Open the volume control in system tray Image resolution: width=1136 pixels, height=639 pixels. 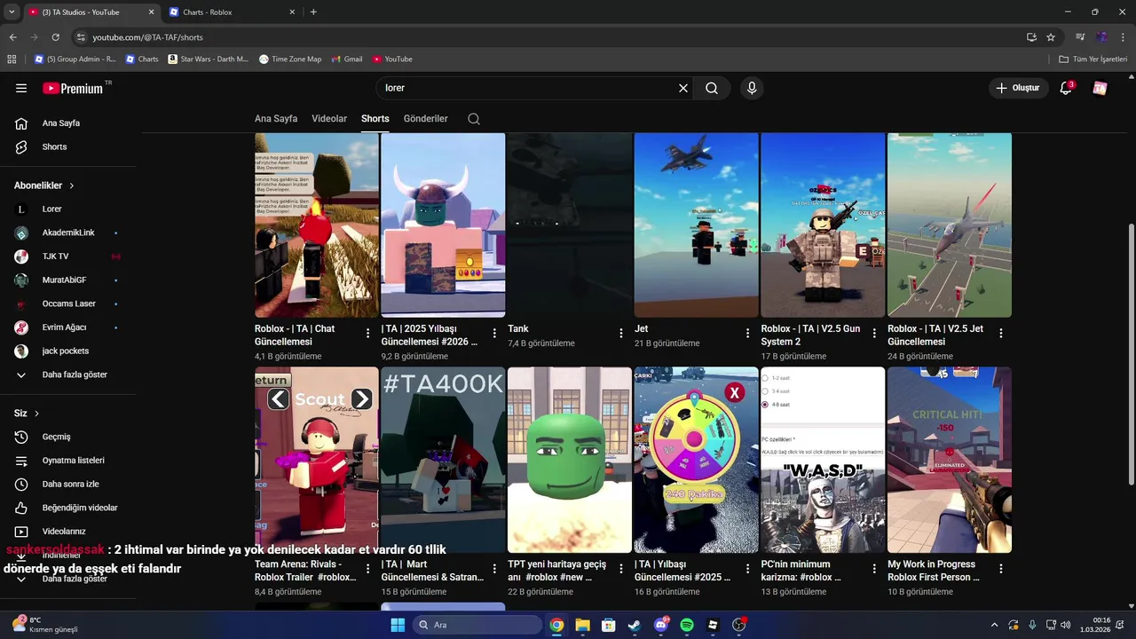[x=1065, y=625]
